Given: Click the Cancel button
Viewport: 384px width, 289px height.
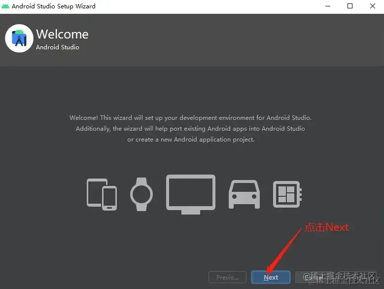Looking at the screenshot, I should pyautogui.click(x=314, y=277).
